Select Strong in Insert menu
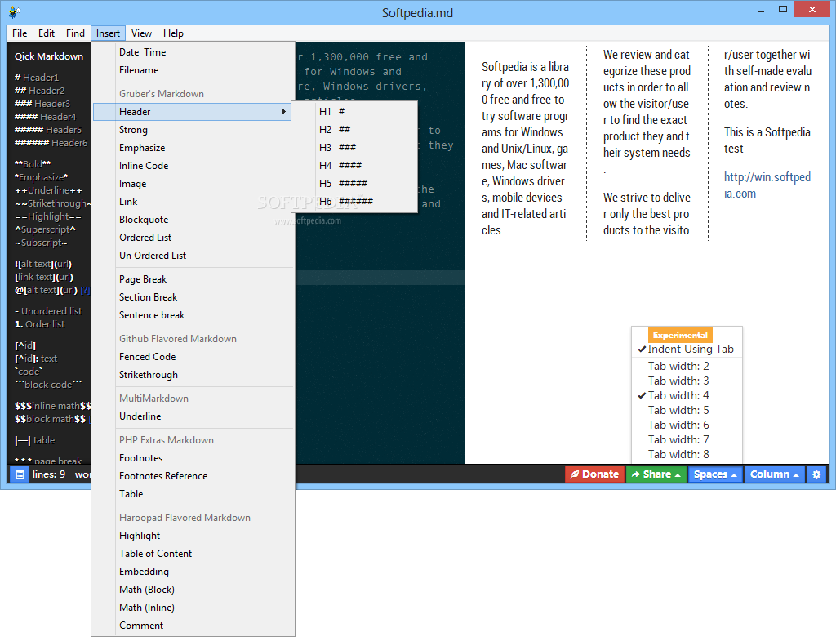The height and width of the screenshot is (637, 836). (x=193, y=130)
